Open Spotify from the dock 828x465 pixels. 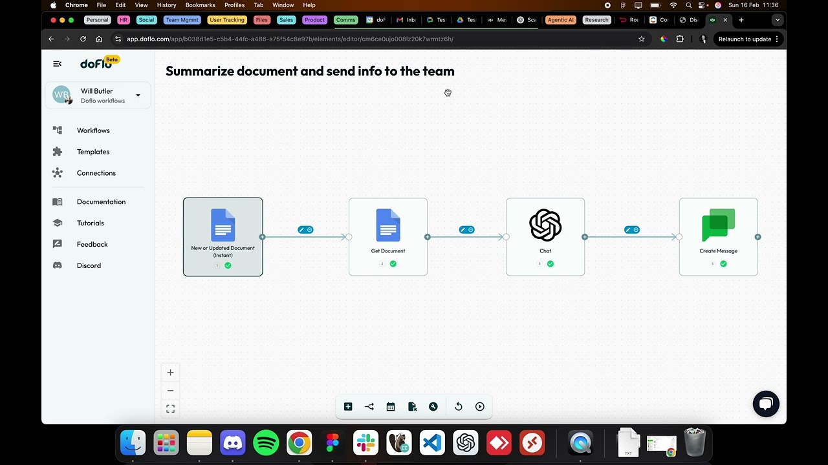(x=266, y=443)
